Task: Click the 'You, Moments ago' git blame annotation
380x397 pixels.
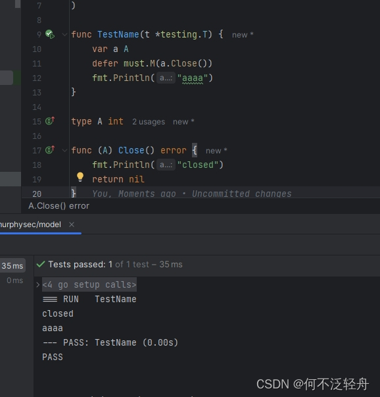Action: click(x=191, y=194)
